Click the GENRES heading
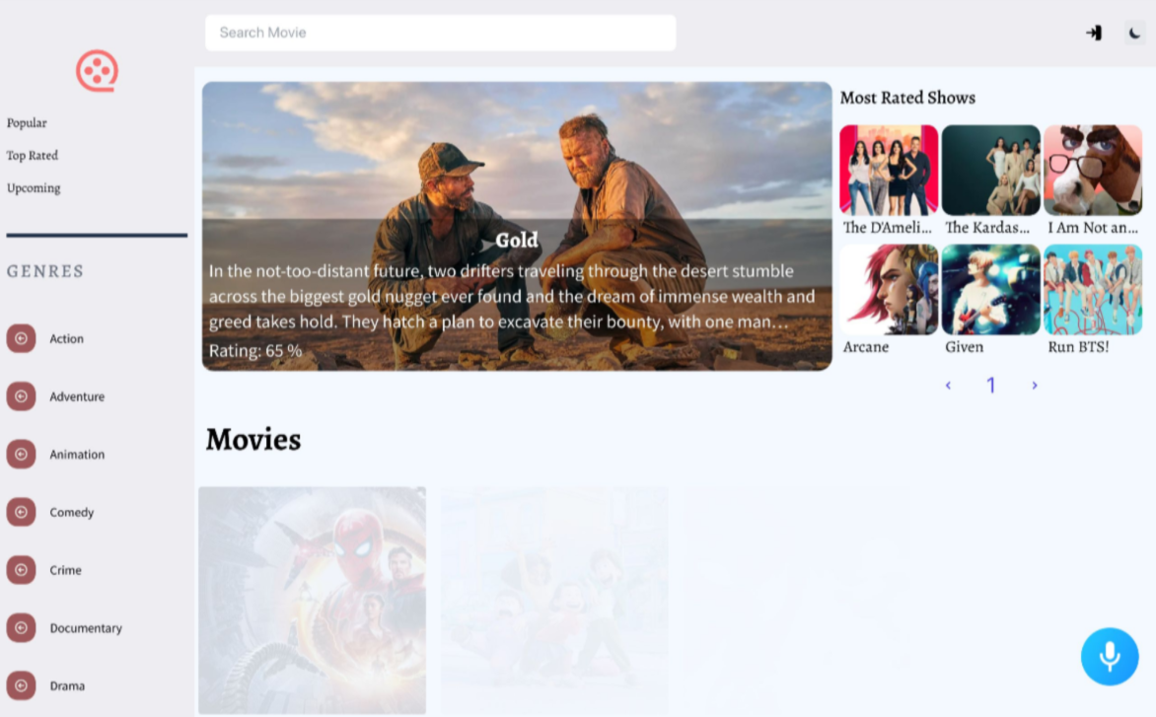1156x717 pixels. (x=45, y=271)
